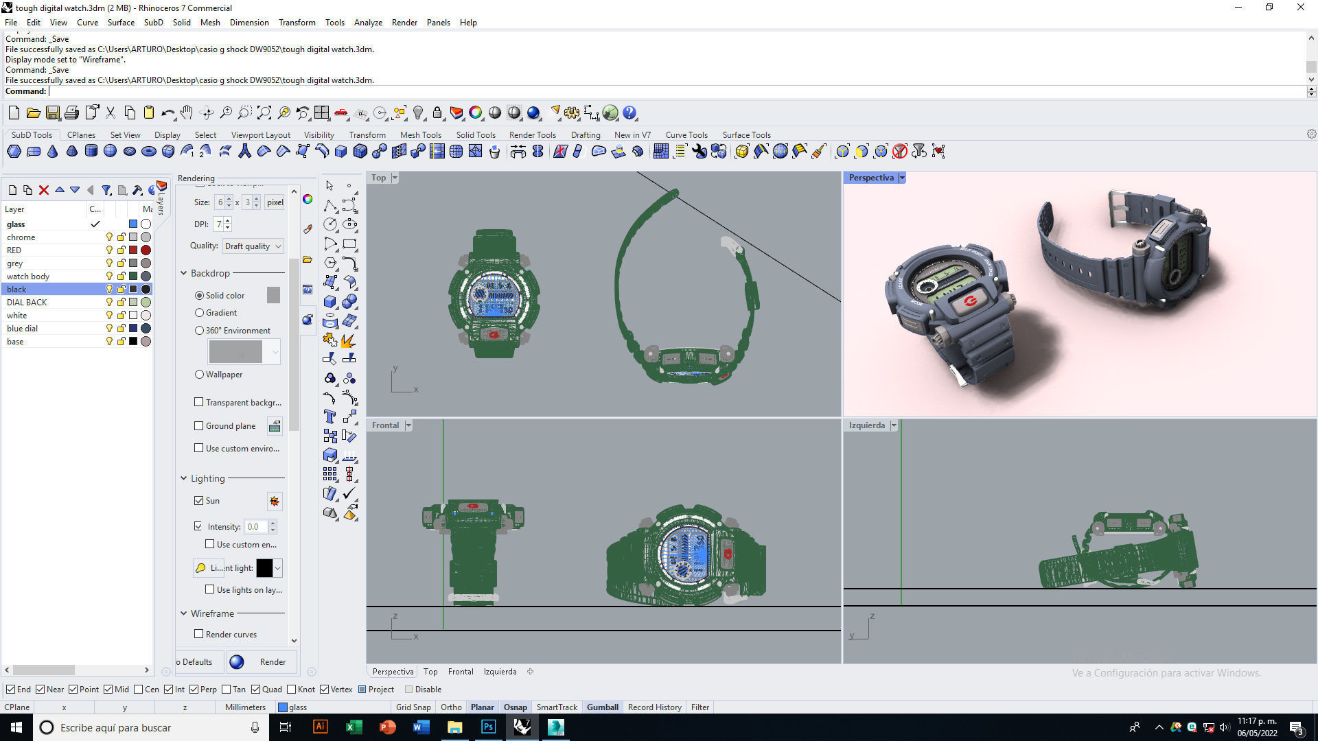Open the SubD menu
Screen dimensions: 1318x741
tap(153, 23)
